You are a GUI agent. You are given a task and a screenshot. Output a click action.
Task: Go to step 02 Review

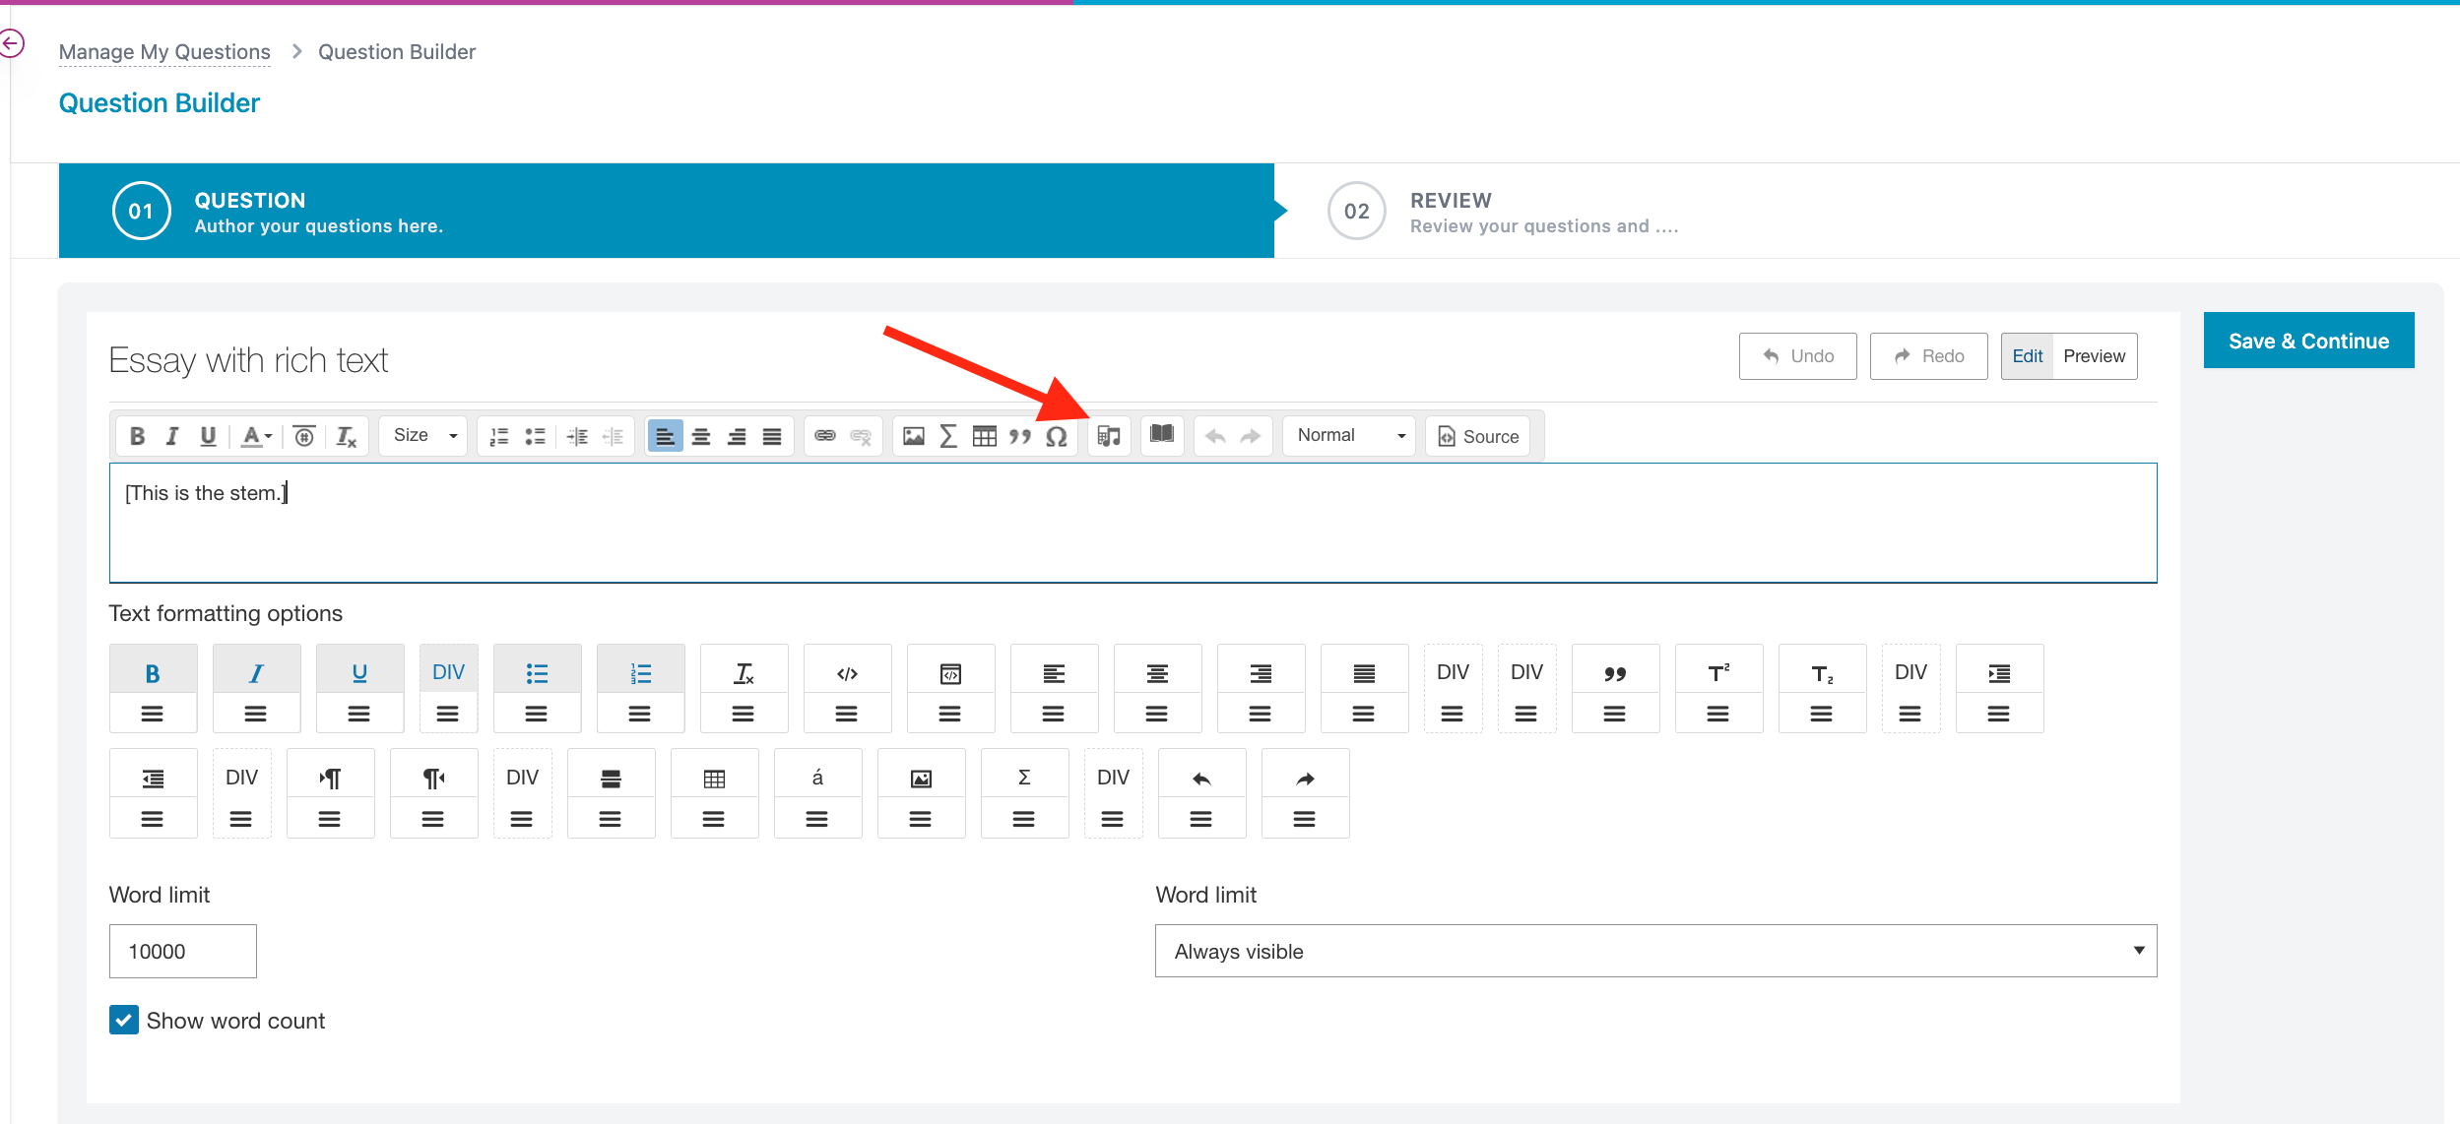click(x=1504, y=212)
